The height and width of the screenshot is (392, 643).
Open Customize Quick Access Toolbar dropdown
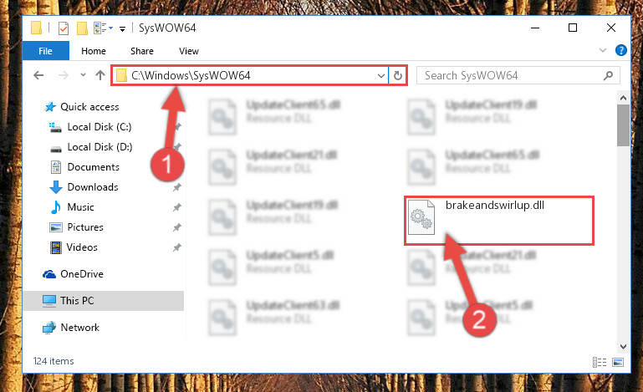pos(122,28)
